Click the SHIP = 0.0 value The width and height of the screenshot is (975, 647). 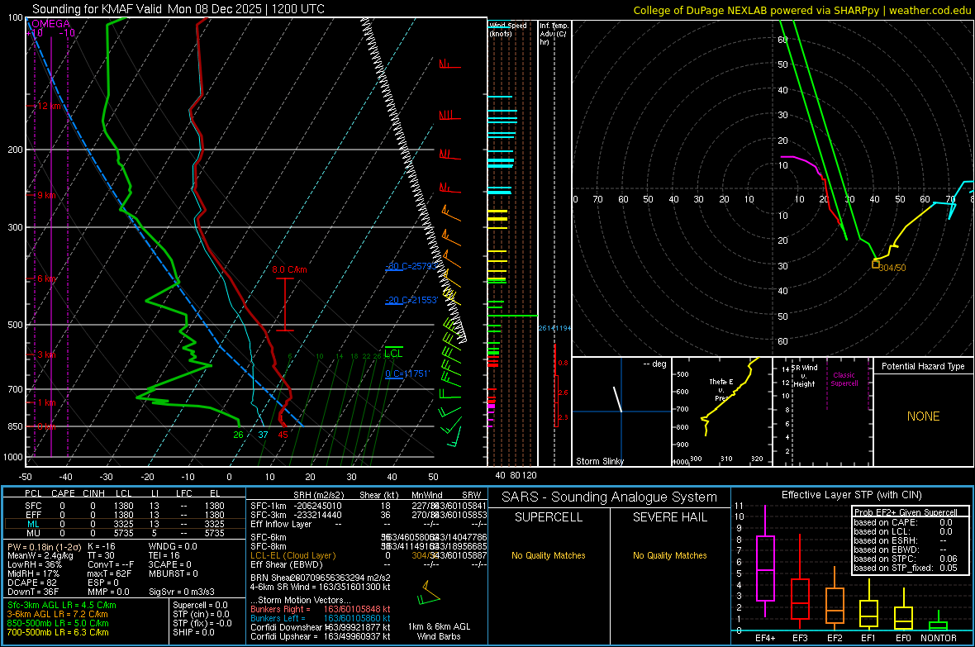point(193,632)
